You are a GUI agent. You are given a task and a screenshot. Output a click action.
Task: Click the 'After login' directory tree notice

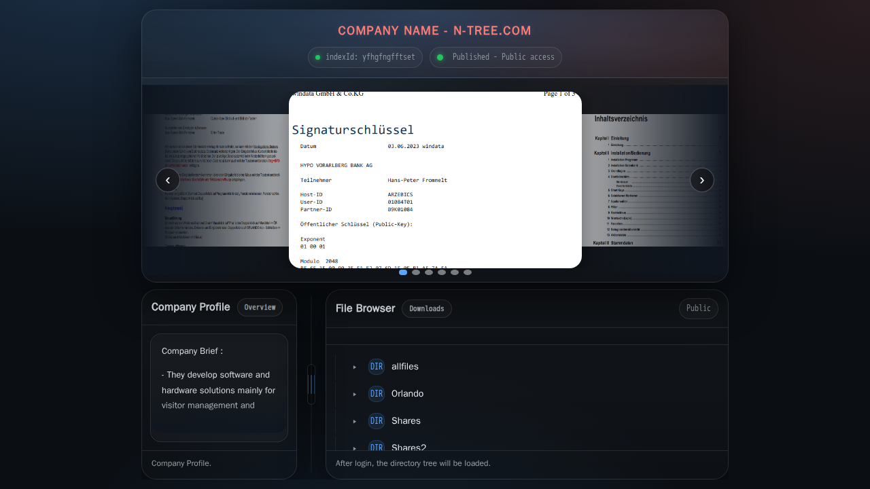(413, 463)
